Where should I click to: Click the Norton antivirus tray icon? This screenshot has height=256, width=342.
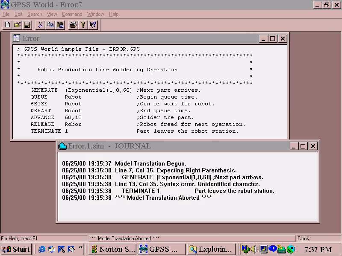click(245, 249)
